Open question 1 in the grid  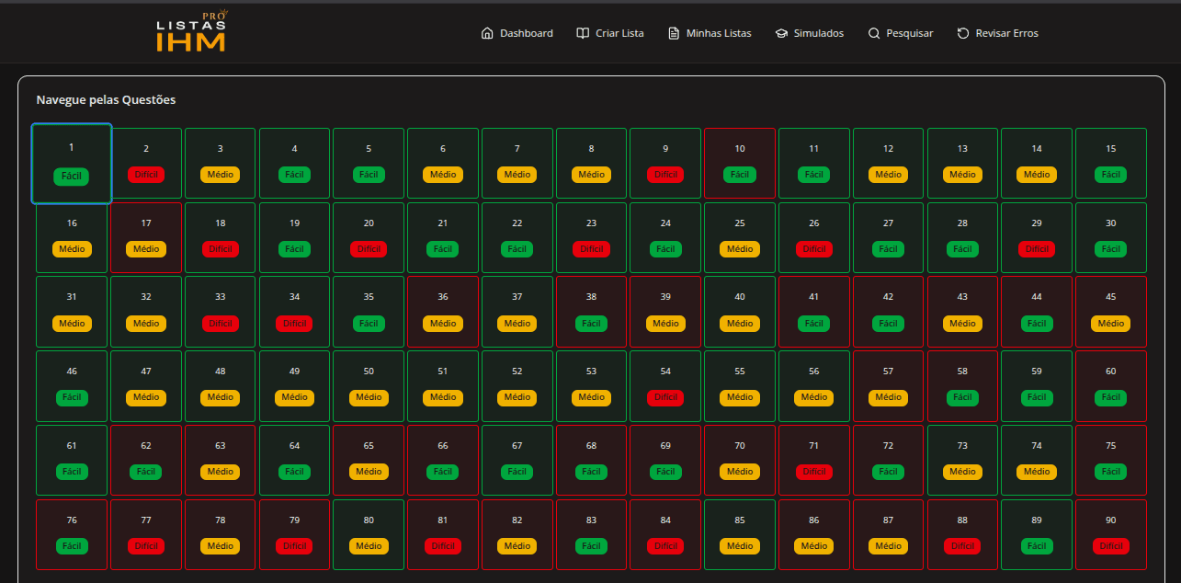pyautogui.click(x=71, y=163)
